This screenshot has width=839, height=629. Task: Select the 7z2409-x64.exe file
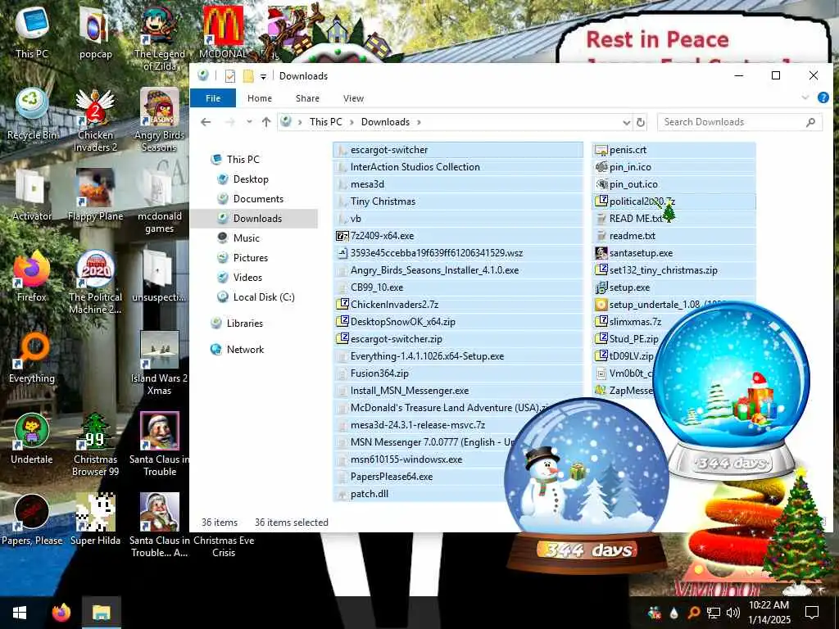458,236
